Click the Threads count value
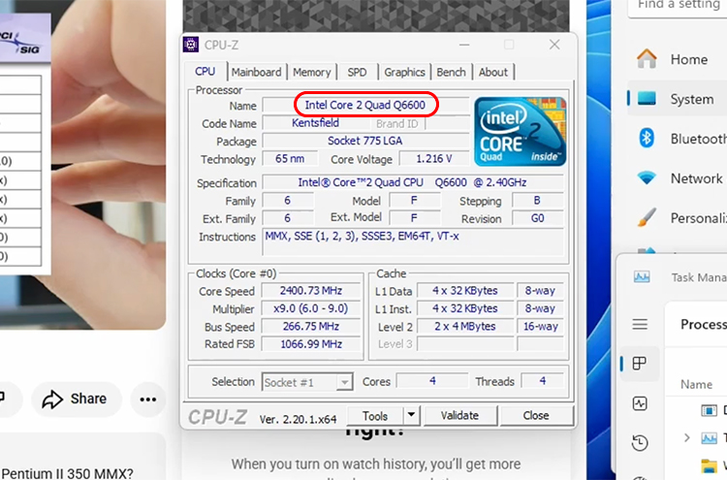727x480 pixels. click(542, 381)
